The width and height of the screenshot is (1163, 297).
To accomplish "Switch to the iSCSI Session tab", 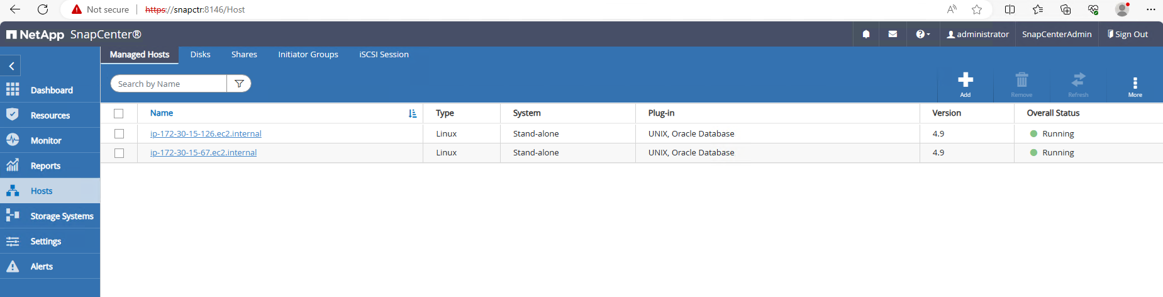I will coord(384,54).
